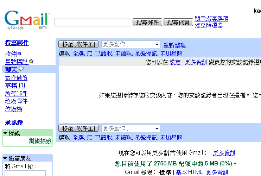This screenshot has width=261, height=176.
Task: Select 已讀取 in the bottom selection row
Action: (103, 138)
